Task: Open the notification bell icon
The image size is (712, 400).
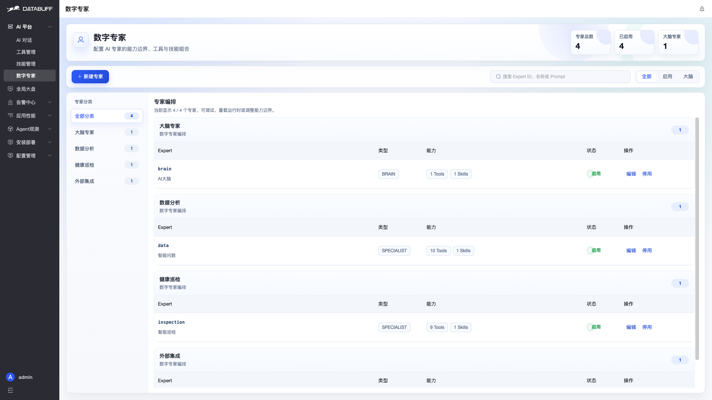Action: [702, 9]
